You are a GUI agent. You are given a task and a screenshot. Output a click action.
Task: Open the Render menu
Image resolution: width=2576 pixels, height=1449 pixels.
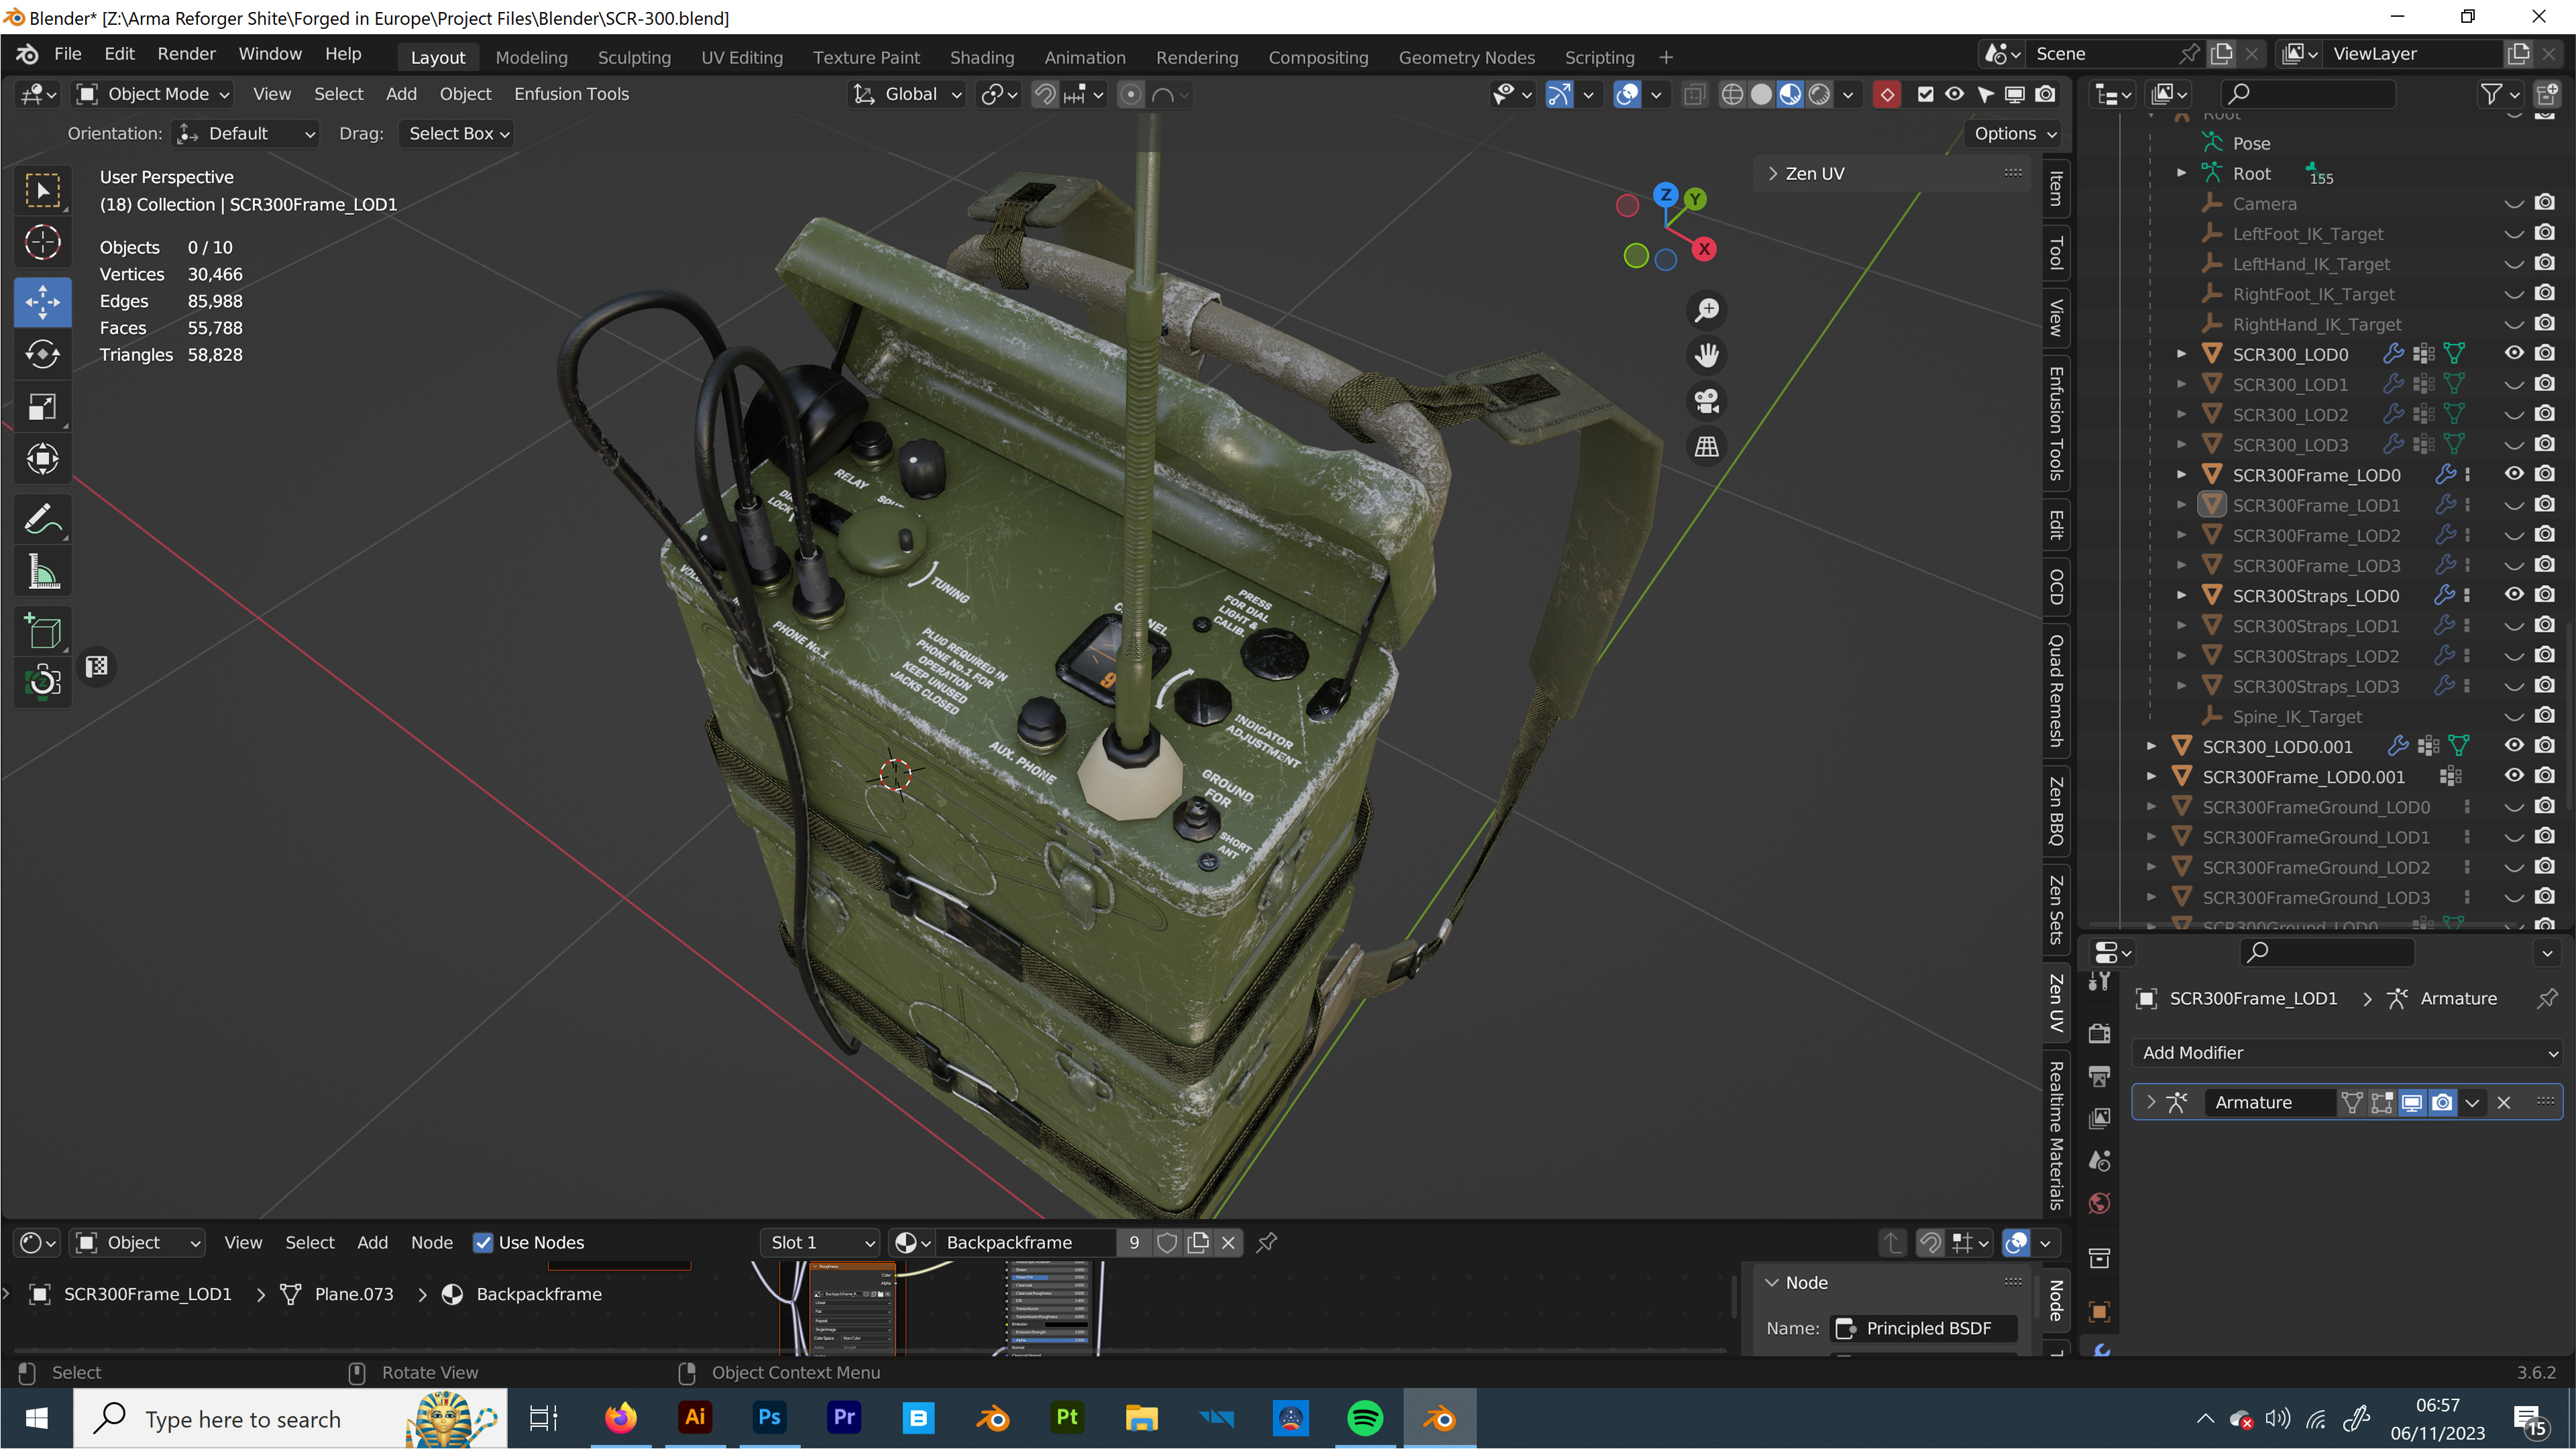tap(186, 54)
